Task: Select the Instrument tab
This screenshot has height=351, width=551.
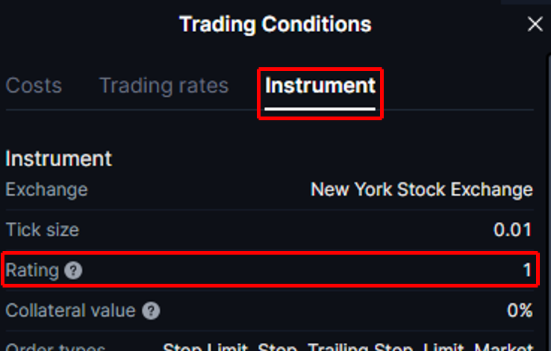Action: point(320,86)
